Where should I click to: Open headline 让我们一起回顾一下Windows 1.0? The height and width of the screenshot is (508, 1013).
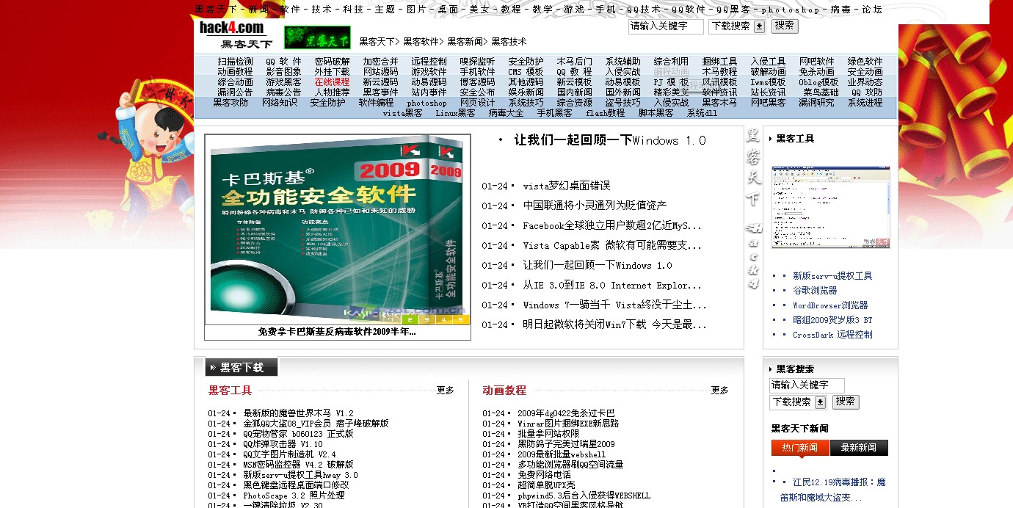click(x=609, y=140)
